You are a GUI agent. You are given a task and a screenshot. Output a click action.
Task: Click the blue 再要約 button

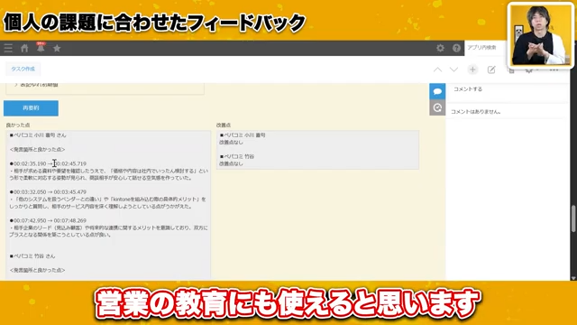point(31,108)
